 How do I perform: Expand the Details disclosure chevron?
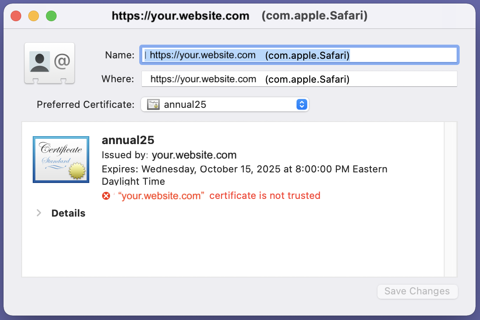(x=39, y=213)
